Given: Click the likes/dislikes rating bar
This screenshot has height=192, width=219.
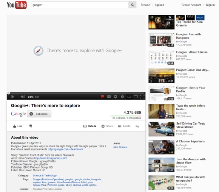Looking at the screenshot, I should [126, 116].
